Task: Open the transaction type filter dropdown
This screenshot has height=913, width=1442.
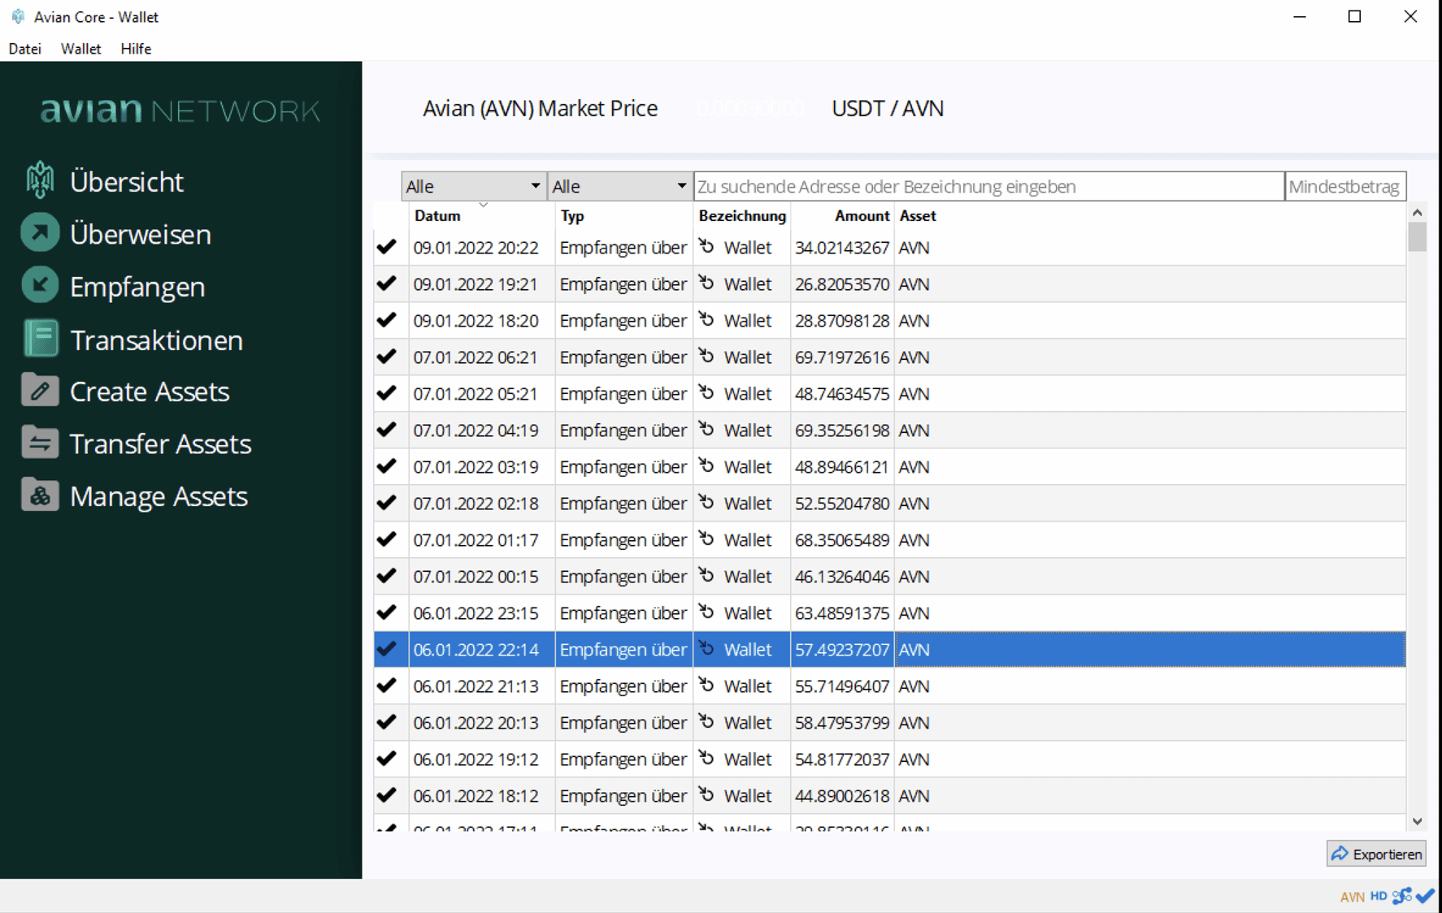Action: click(619, 186)
